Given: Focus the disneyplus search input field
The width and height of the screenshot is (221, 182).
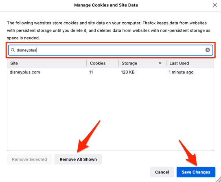Looking at the screenshot, I should [111, 50].
